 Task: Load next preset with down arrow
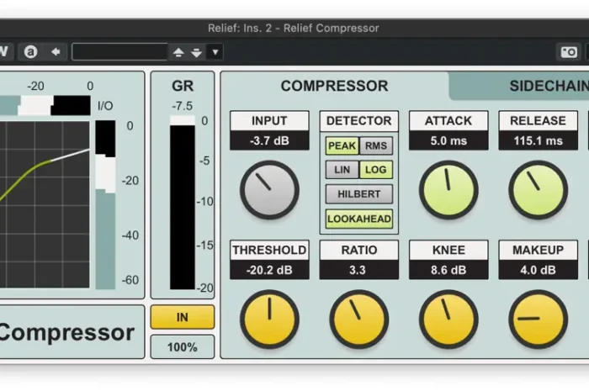(x=196, y=52)
